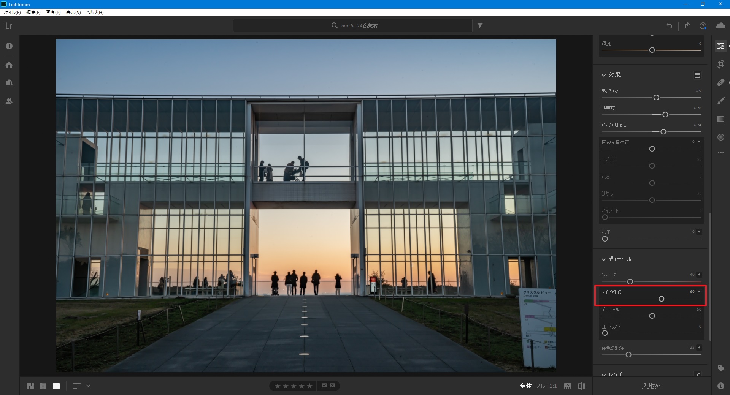Open the 表示(V) menu
The image size is (730, 395).
point(73,12)
